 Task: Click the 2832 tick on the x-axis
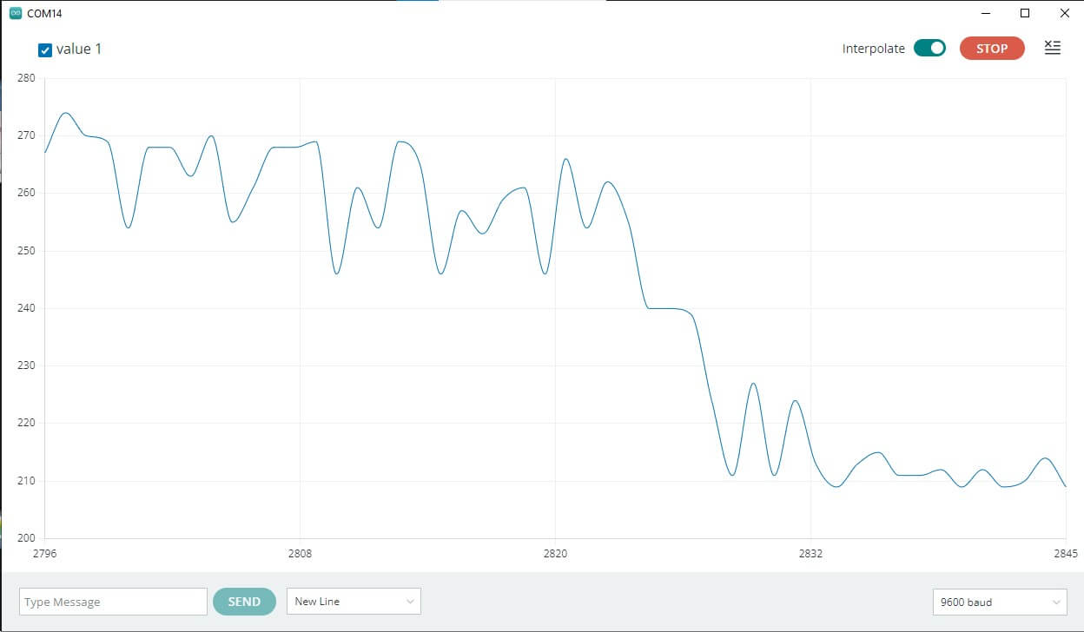(x=810, y=554)
